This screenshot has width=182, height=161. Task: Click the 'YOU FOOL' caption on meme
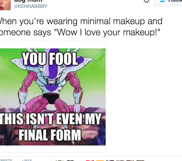coord(50,59)
